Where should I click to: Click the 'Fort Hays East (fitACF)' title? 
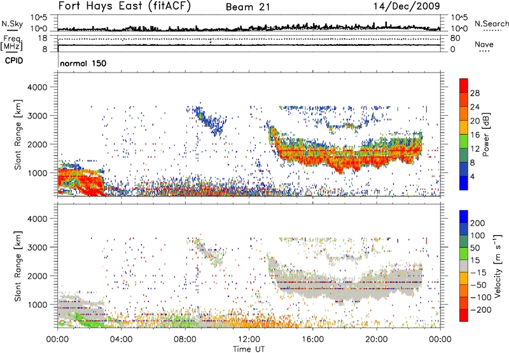125,6
